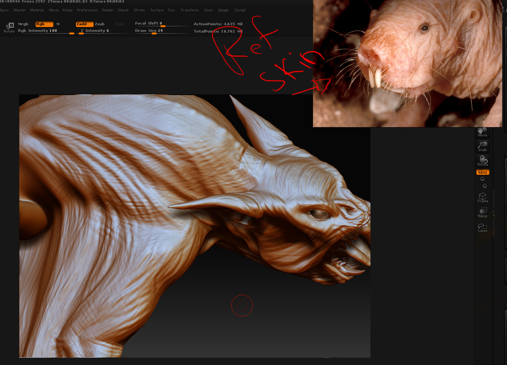Switch rotation to Y axis
The image size is (507, 365).
[483, 179]
